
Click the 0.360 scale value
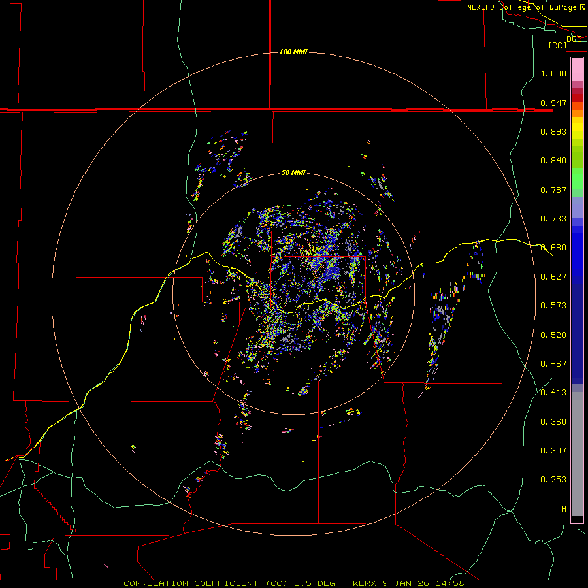553,422
